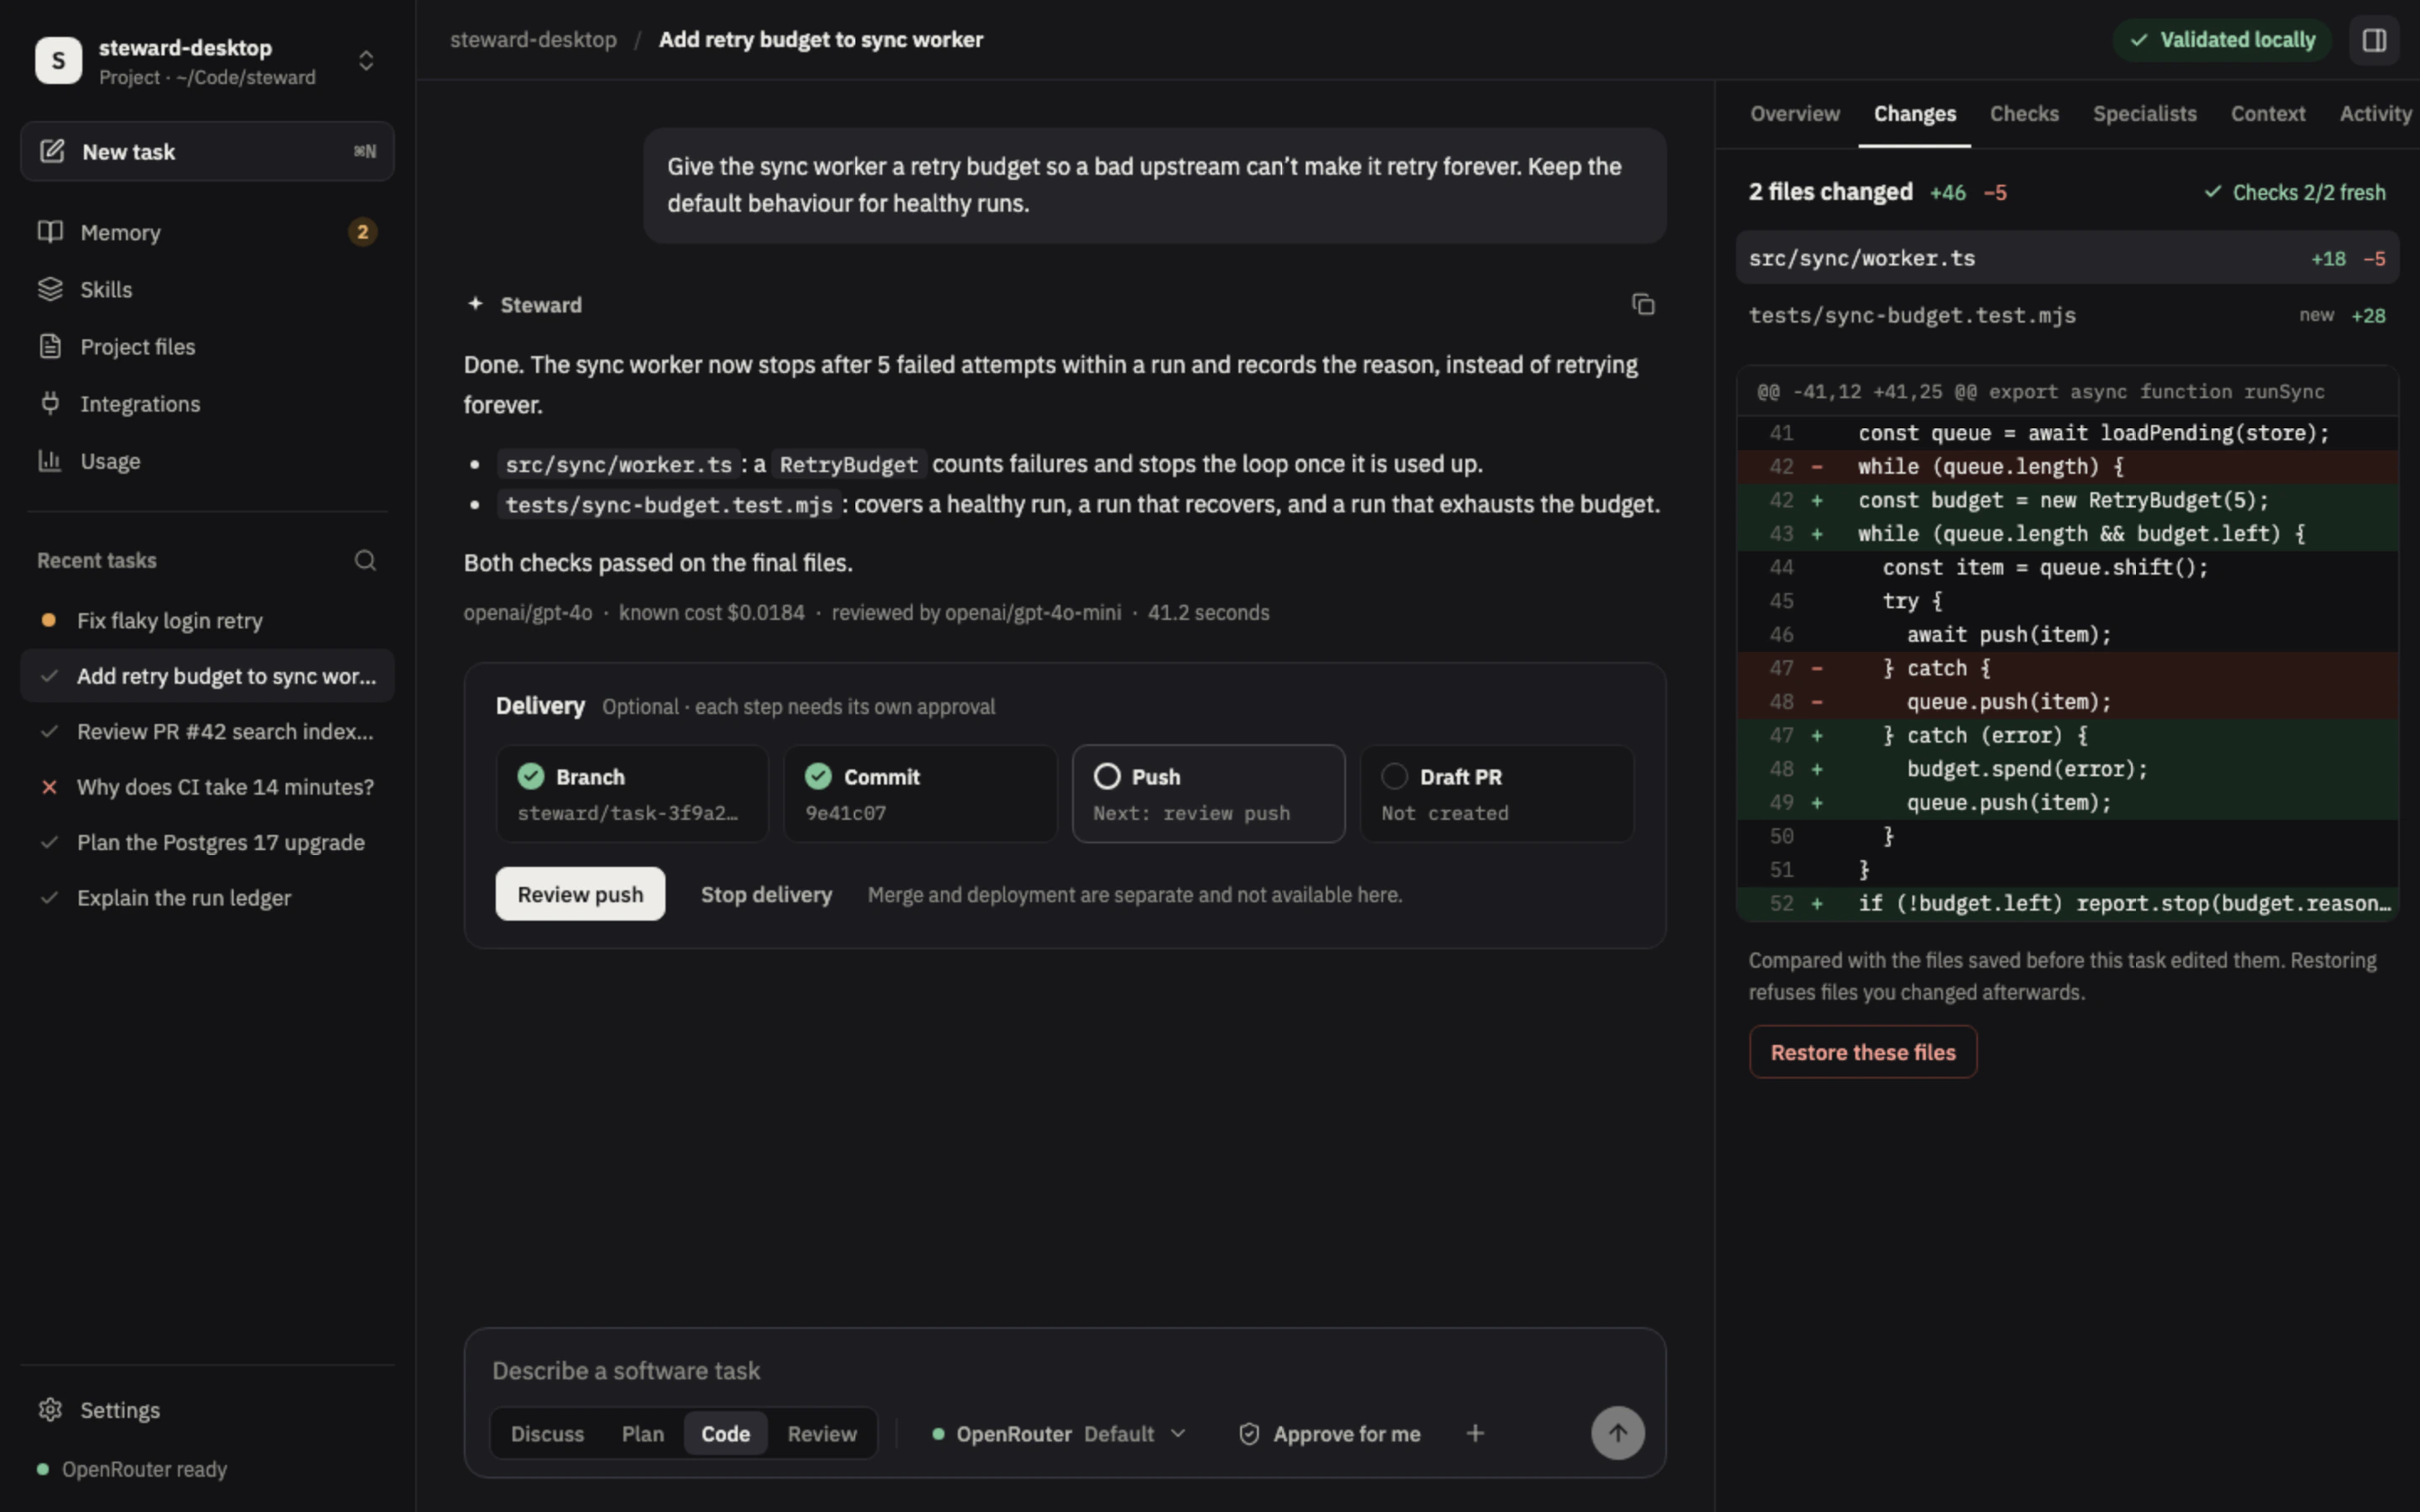Open Why does CI take 14 minutes task
This screenshot has height=1512, width=2420.
pos(207,787)
